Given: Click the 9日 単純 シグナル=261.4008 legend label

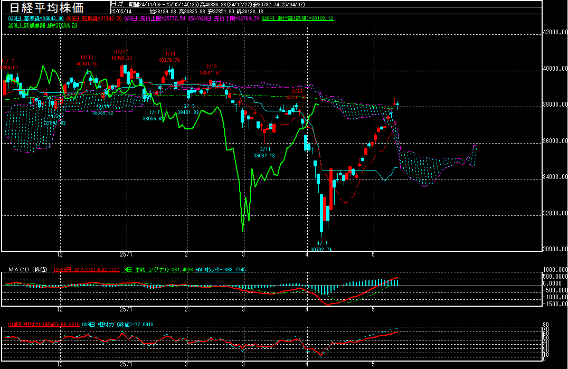Looking at the screenshot, I should tap(158, 270).
